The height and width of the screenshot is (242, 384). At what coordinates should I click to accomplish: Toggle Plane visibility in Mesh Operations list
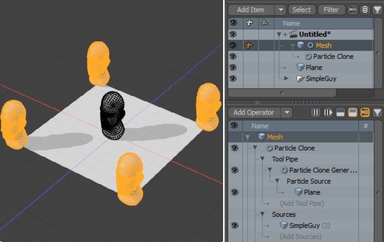click(x=234, y=192)
